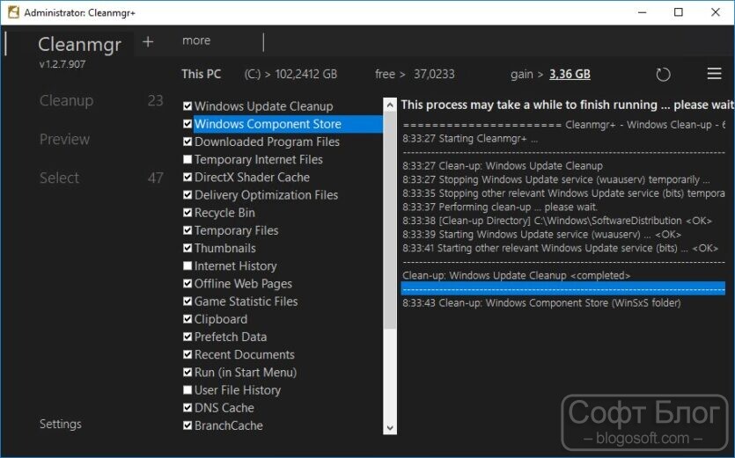Open Preview in the sidebar

pos(64,139)
